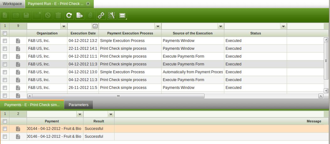Select checkbox of 22-11-2012 execution row
This screenshot has height=144, width=330.
5,49
